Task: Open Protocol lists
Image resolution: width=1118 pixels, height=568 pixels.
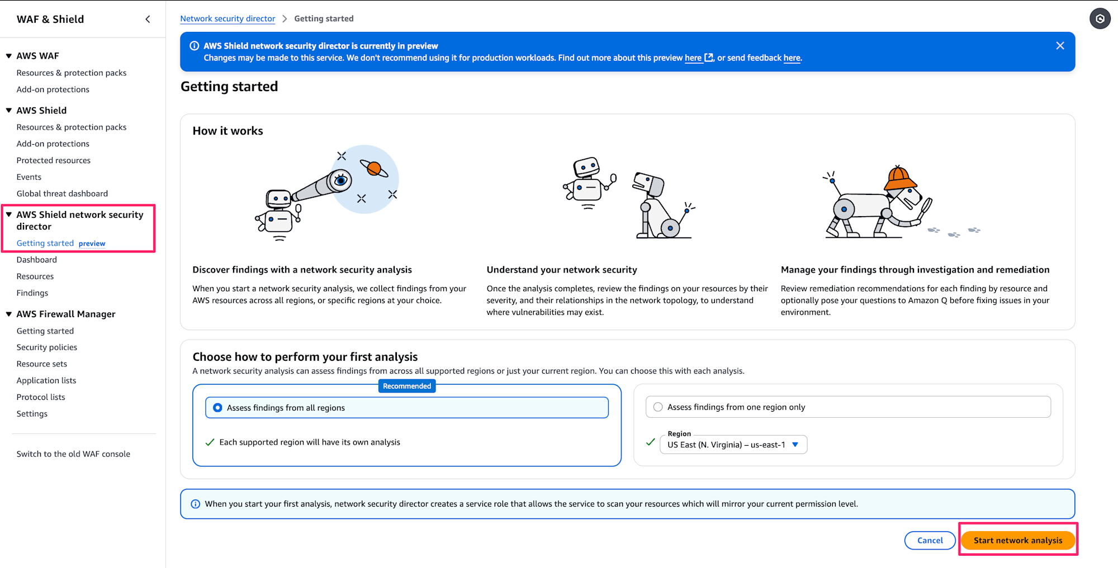Action: 41,397
